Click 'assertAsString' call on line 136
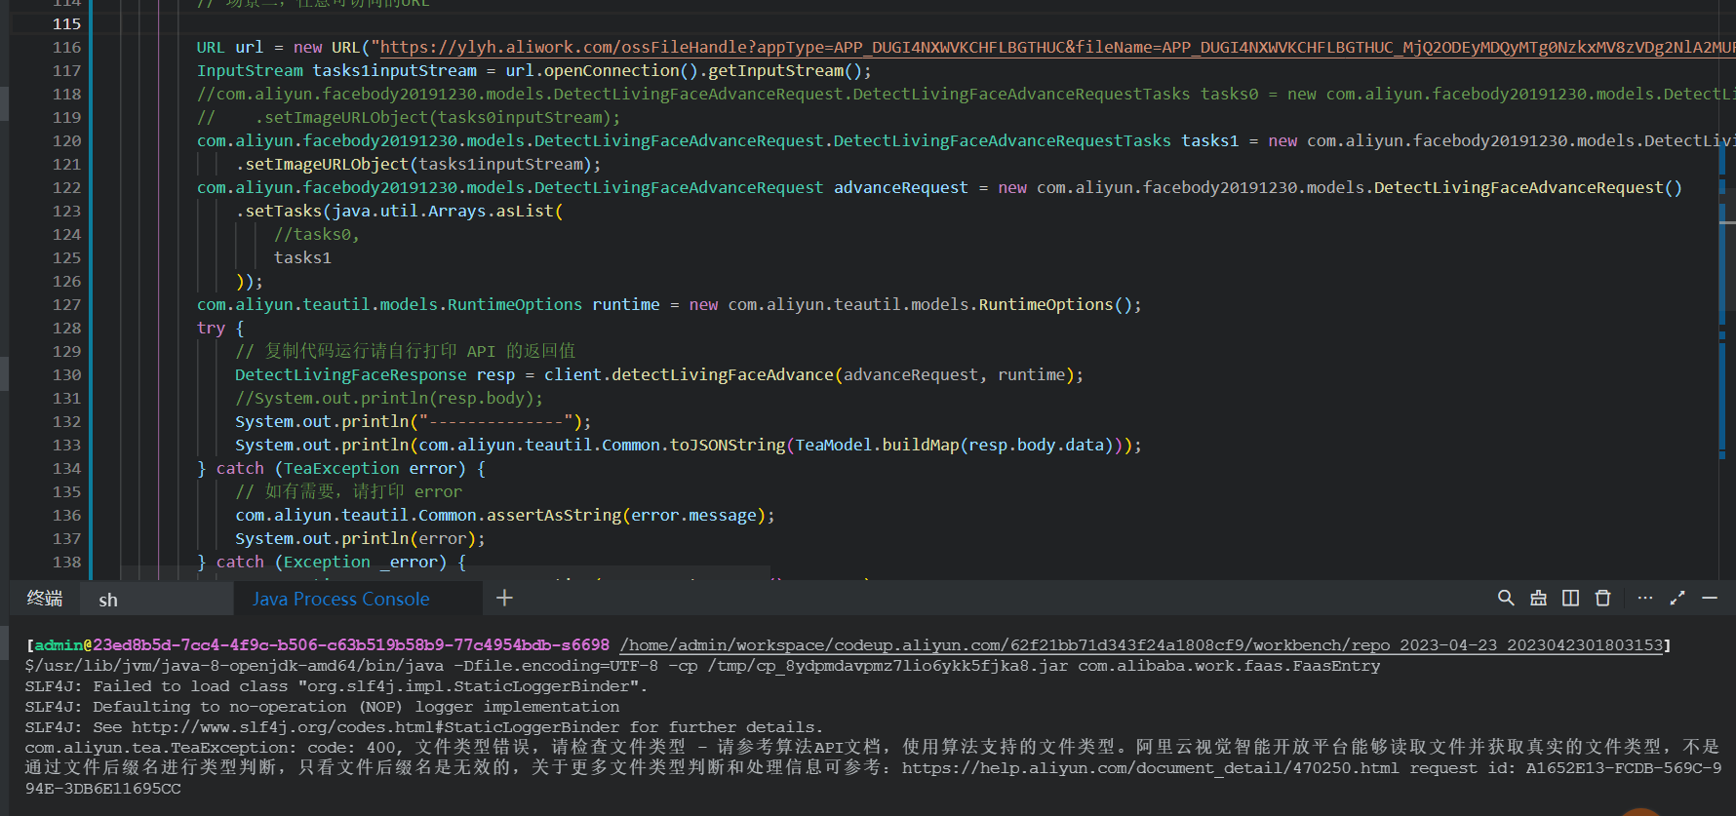 tap(554, 516)
